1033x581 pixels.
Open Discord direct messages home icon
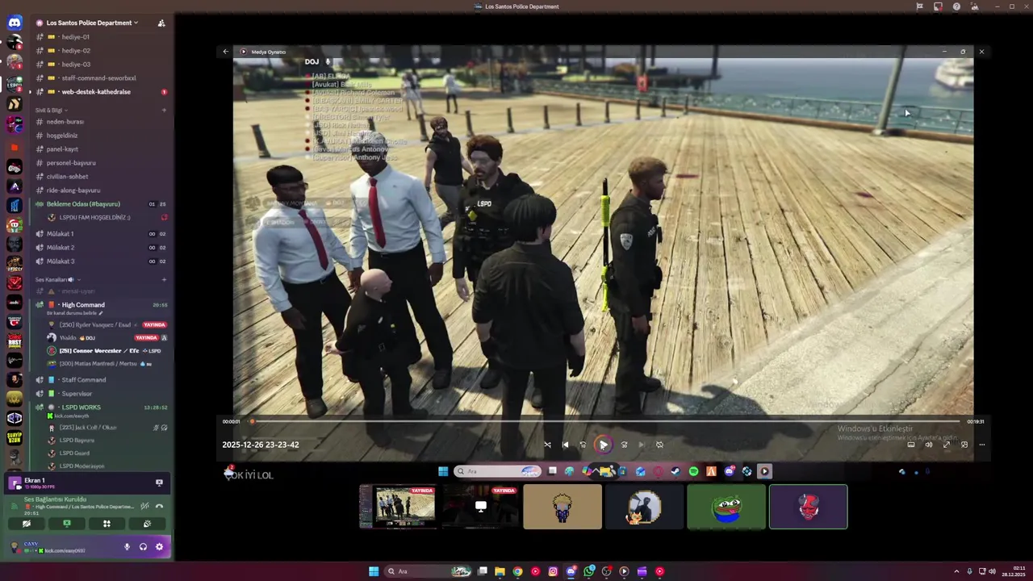[x=15, y=23]
